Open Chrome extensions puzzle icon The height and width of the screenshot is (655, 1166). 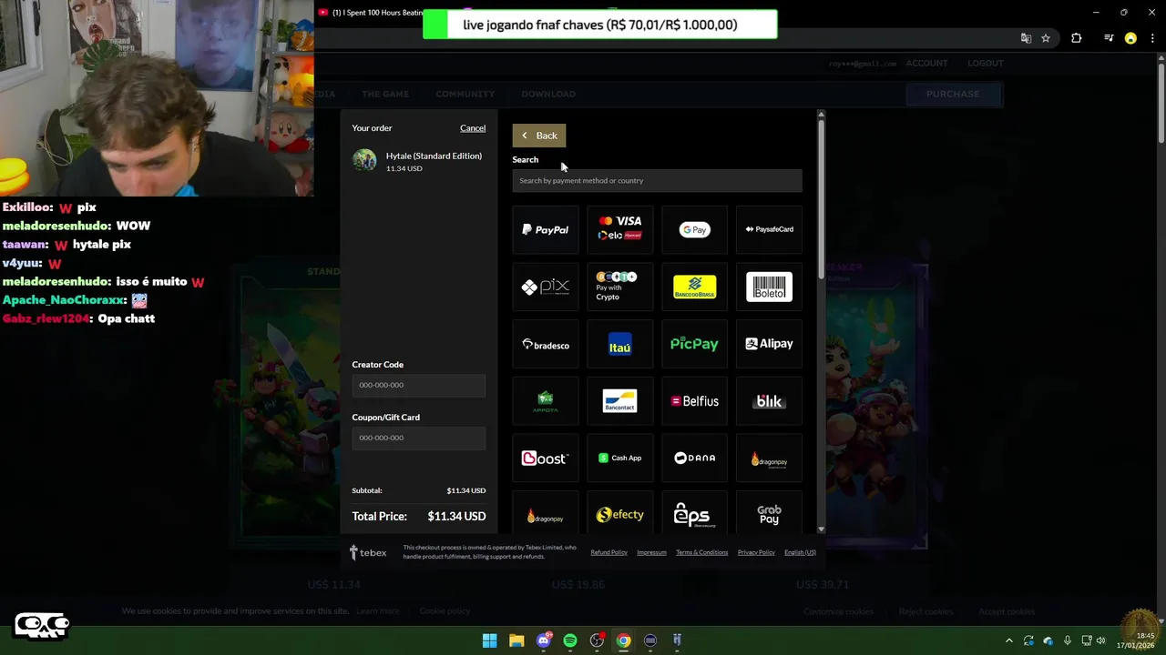1077,38
